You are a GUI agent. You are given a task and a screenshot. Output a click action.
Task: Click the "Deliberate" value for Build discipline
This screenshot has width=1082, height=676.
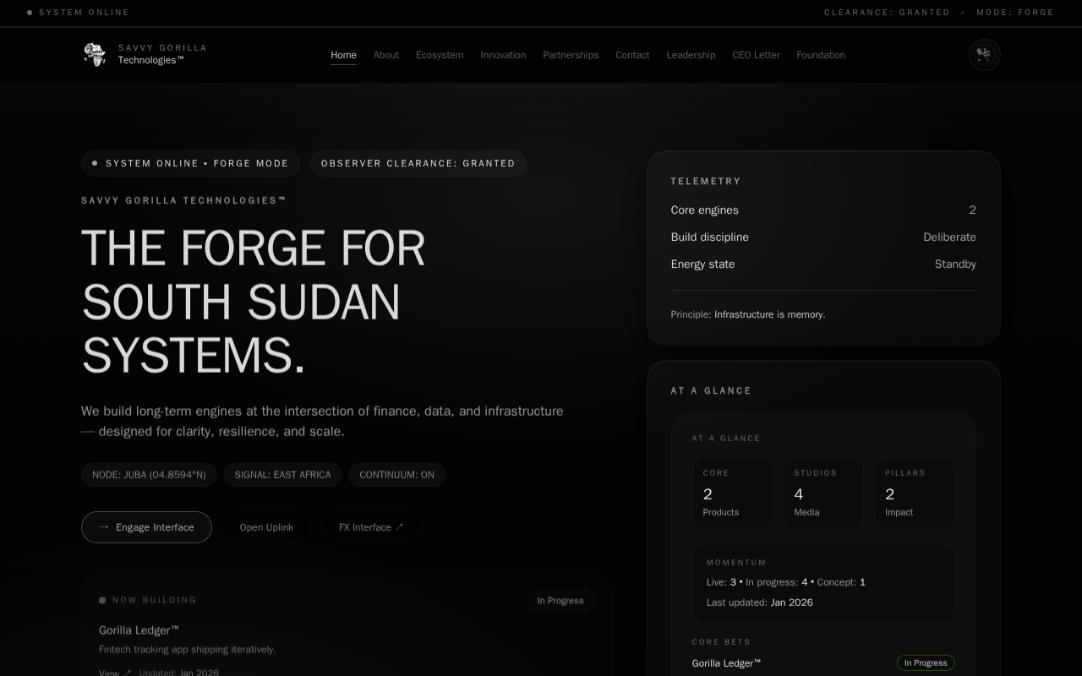[949, 237]
